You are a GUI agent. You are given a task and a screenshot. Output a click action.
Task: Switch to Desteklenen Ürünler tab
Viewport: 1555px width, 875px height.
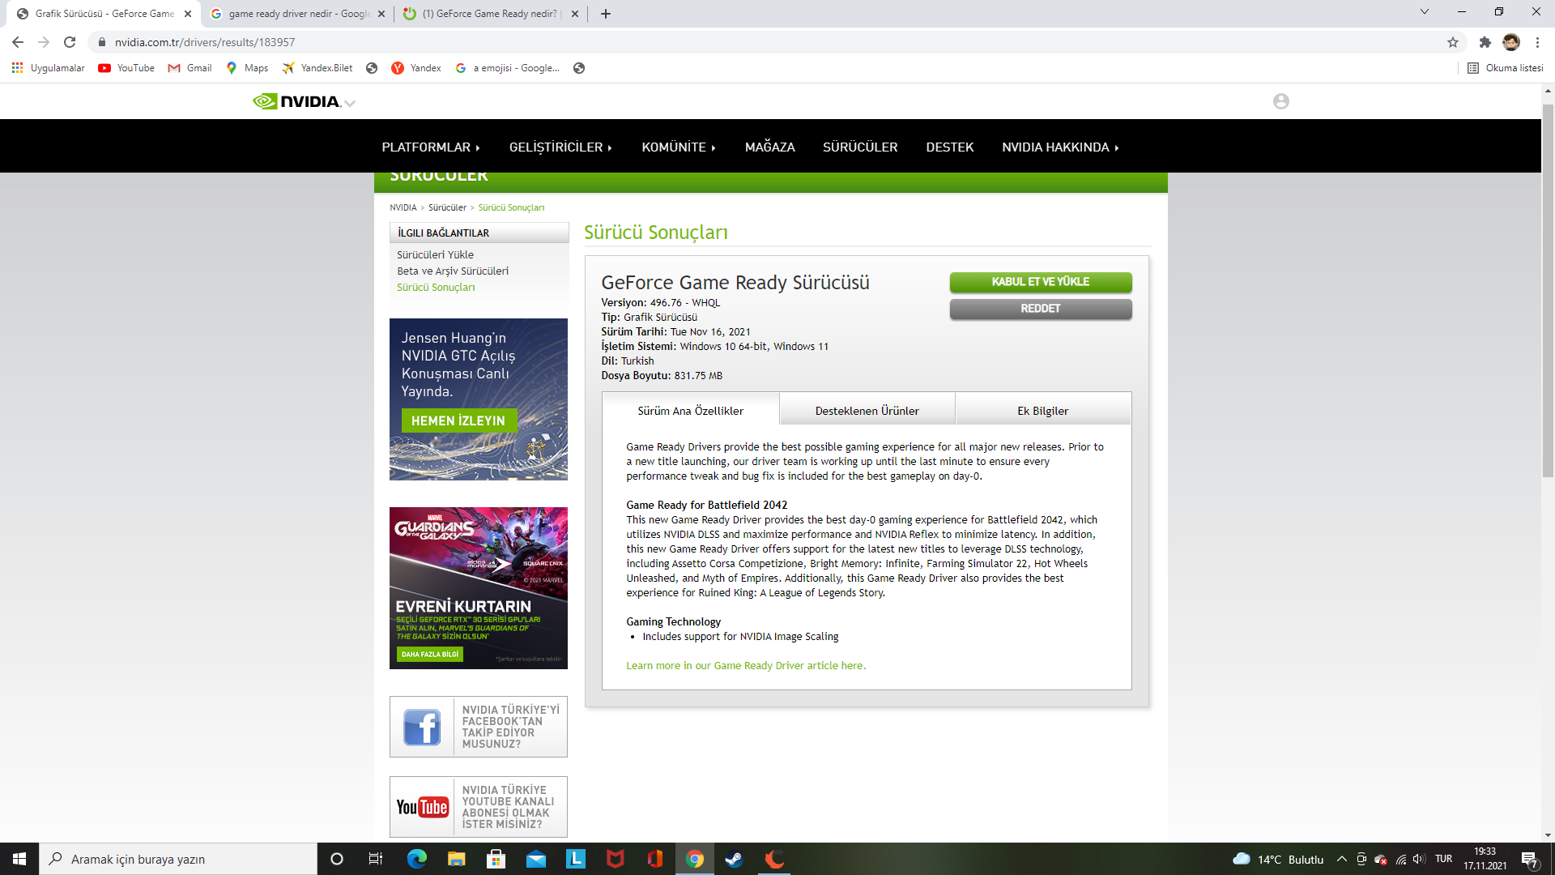(x=867, y=411)
